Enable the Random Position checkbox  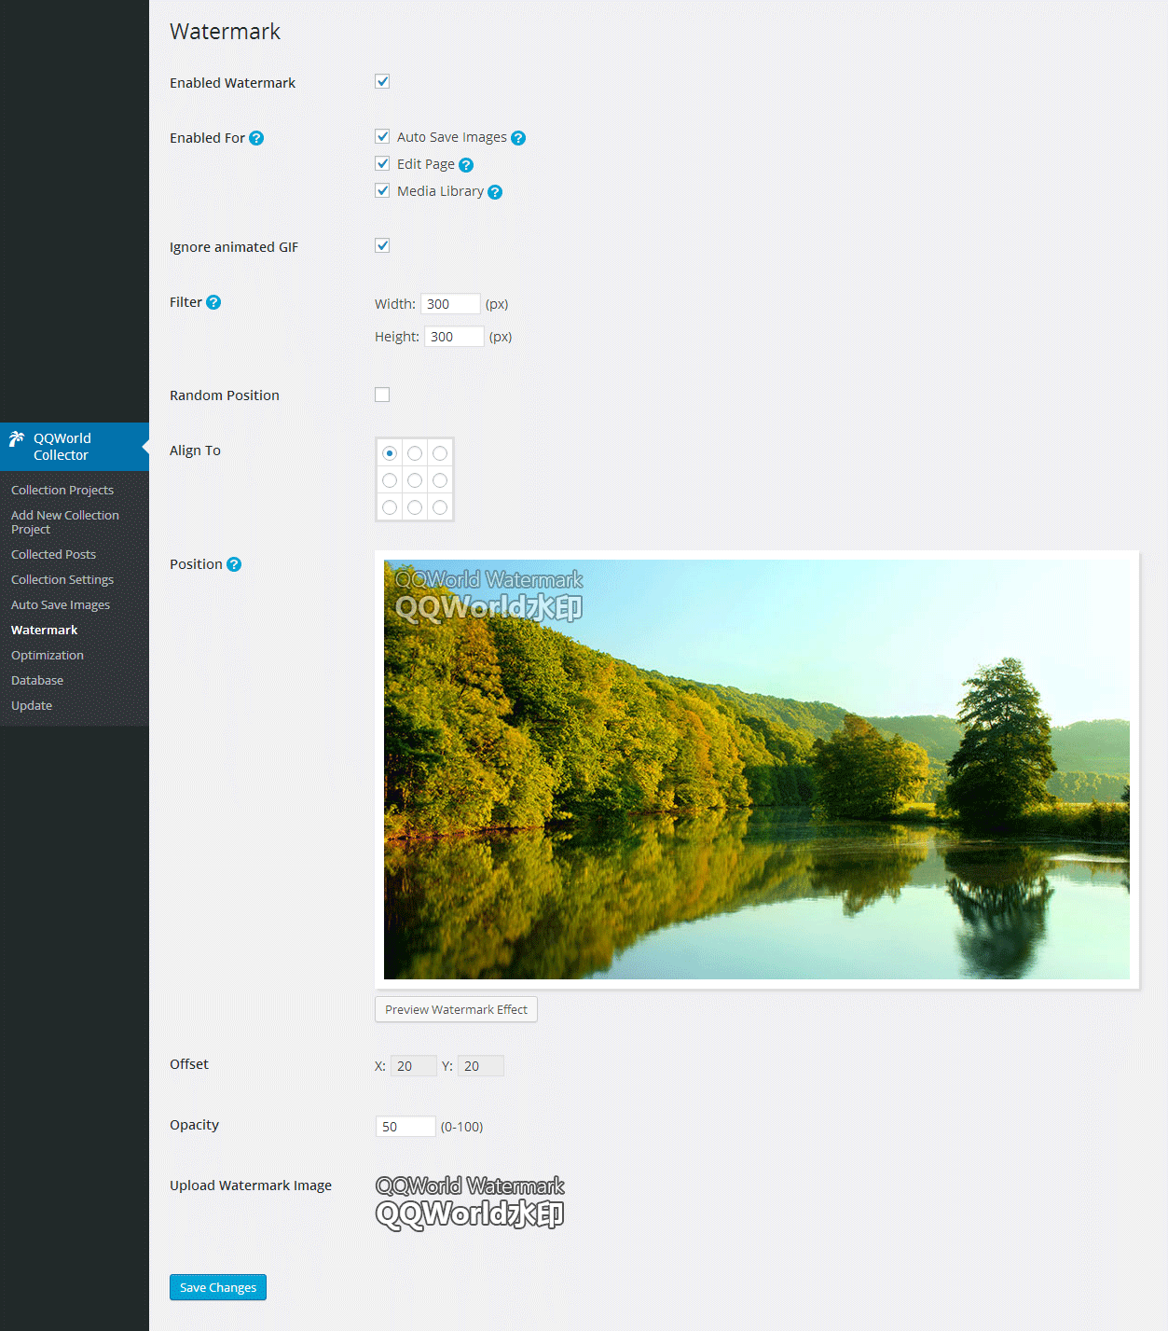(x=382, y=395)
